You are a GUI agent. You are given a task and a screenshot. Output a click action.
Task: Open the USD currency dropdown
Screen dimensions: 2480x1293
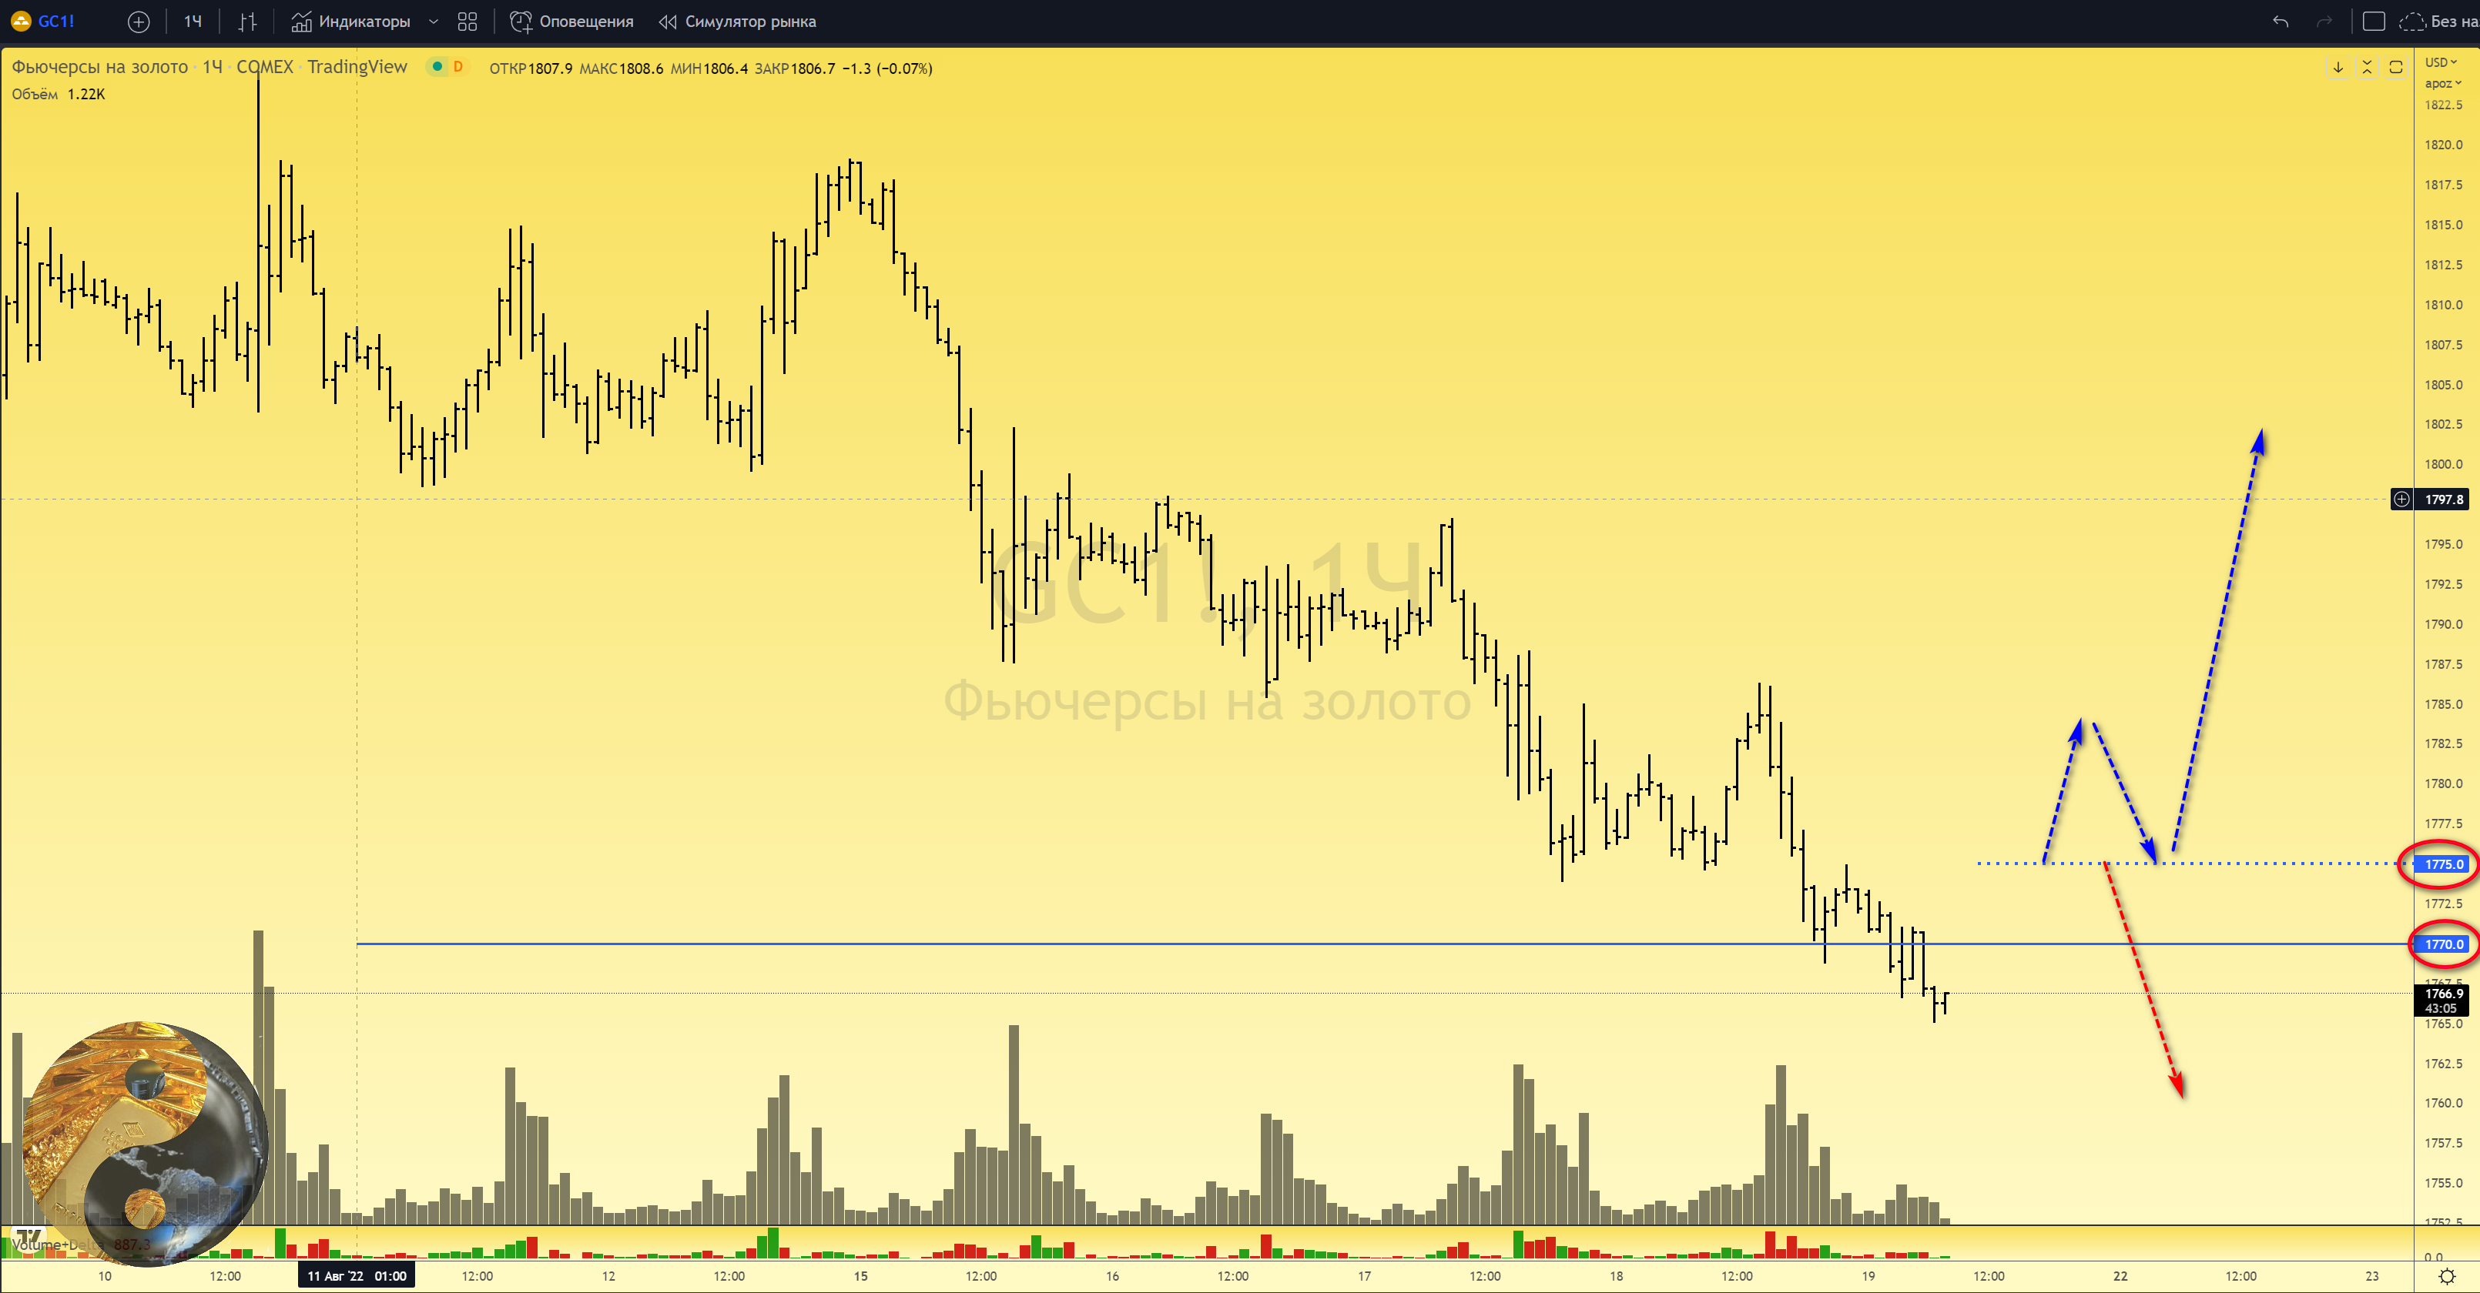tap(2441, 62)
